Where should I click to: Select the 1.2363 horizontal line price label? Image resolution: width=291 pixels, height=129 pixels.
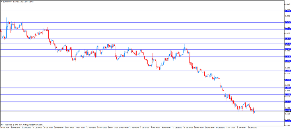point(288,61)
